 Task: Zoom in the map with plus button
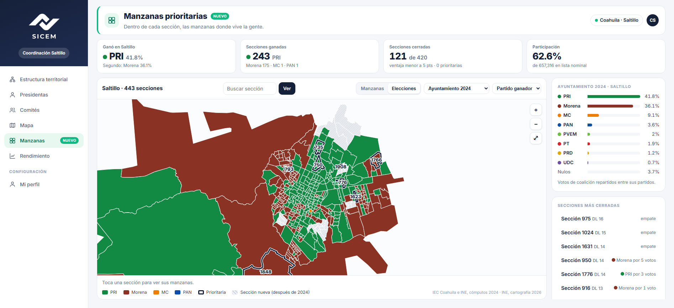point(536,110)
